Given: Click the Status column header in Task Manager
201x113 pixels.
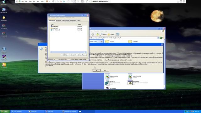Looking at the screenshot, I should pyautogui.click(x=82, y=24).
